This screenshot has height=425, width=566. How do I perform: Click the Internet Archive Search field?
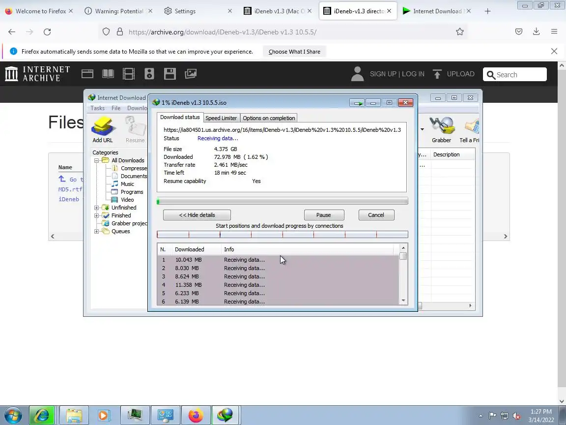coord(515,74)
